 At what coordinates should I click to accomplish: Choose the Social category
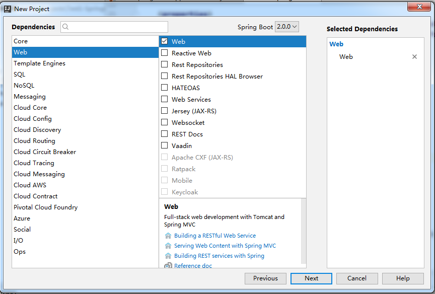(x=85, y=230)
